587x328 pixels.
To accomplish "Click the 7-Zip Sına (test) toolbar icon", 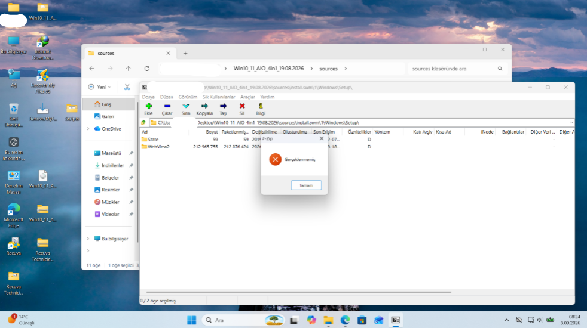I will pyautogui.click(x=186, y=109).
